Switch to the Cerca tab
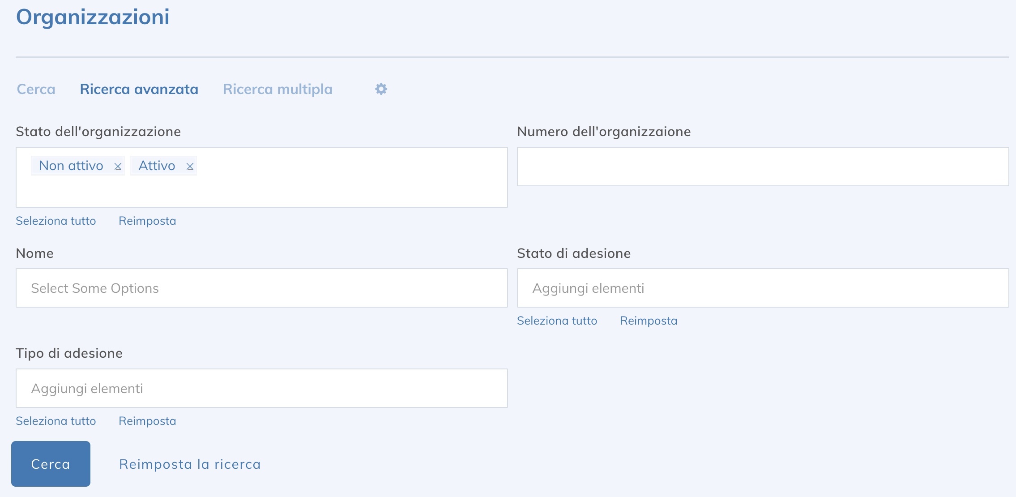The width and height of the screenshot is (1016, 497). coord(36,89)
